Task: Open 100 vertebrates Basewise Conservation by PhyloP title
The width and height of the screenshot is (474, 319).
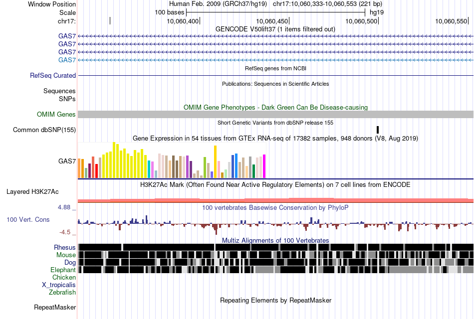Action: point(275,208)
